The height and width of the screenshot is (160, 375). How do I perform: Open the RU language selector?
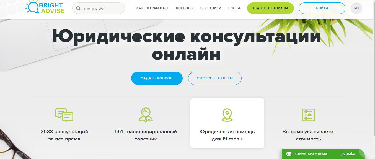click(356, 8)
